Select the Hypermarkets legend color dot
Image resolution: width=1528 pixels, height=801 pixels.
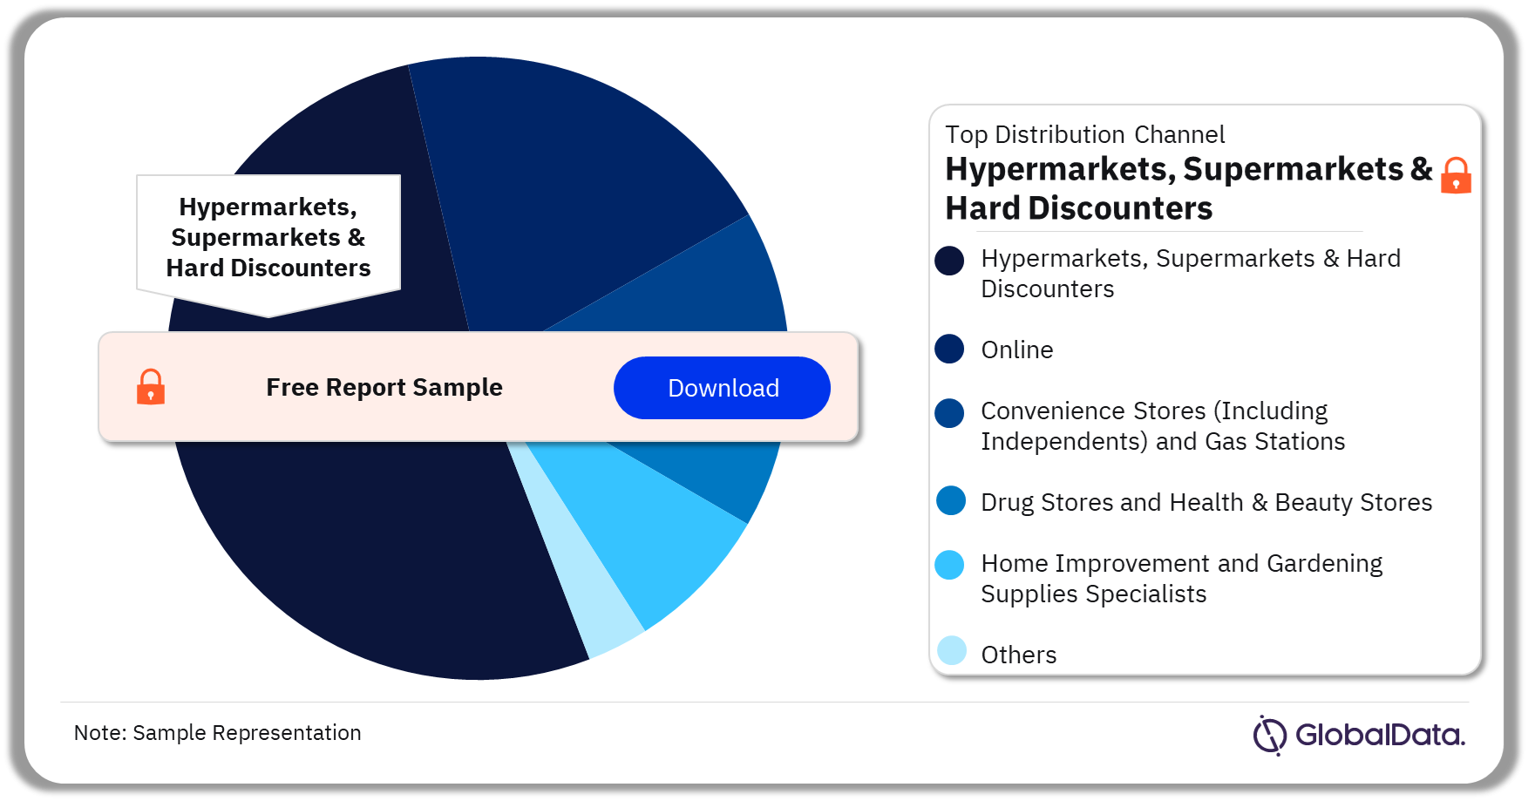pyautogui.click(x=949, y=261)
